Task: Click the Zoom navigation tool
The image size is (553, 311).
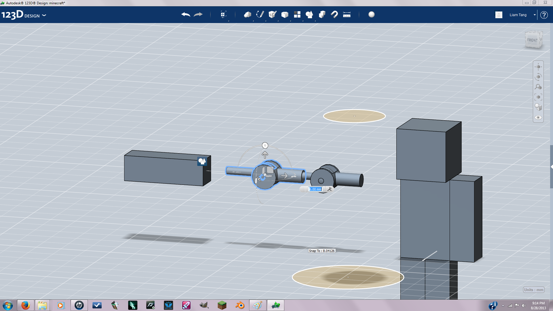Action: point(538,87)
